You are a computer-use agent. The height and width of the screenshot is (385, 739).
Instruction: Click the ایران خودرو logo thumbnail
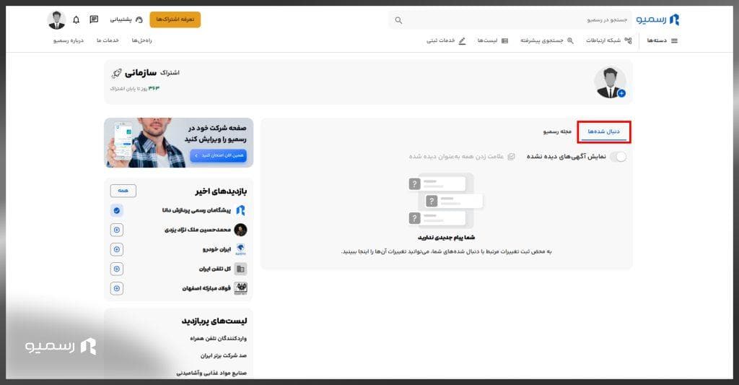pyautogui.click(x=240, y=249)
